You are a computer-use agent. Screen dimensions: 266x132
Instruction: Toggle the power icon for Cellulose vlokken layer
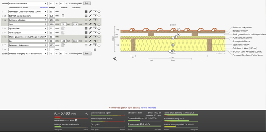(99, 20)
